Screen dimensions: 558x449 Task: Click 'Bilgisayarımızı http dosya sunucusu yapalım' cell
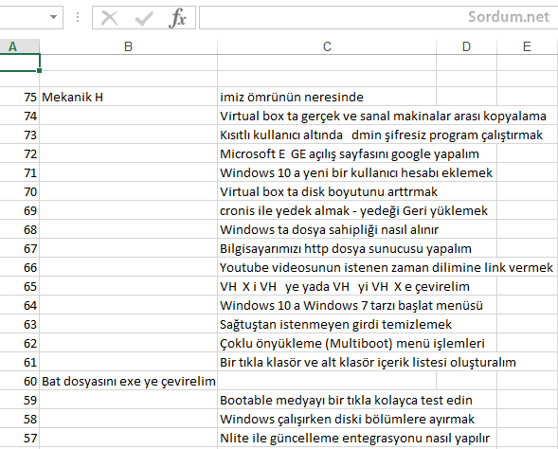[327, 248]
